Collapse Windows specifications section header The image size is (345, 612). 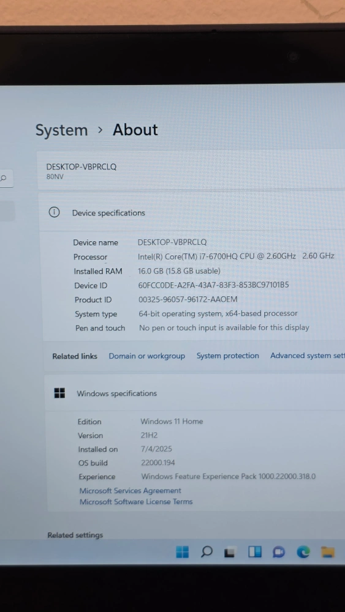click(195, 393)
